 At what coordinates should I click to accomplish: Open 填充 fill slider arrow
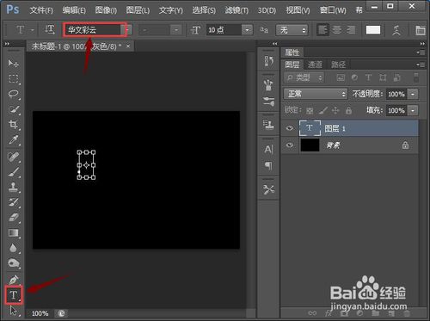pyautogui.click(x=413, y=110)
